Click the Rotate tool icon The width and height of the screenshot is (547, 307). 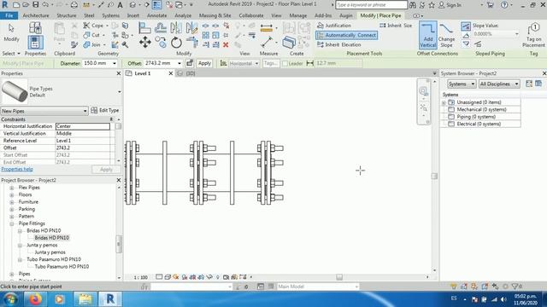[x=176, y=43]
